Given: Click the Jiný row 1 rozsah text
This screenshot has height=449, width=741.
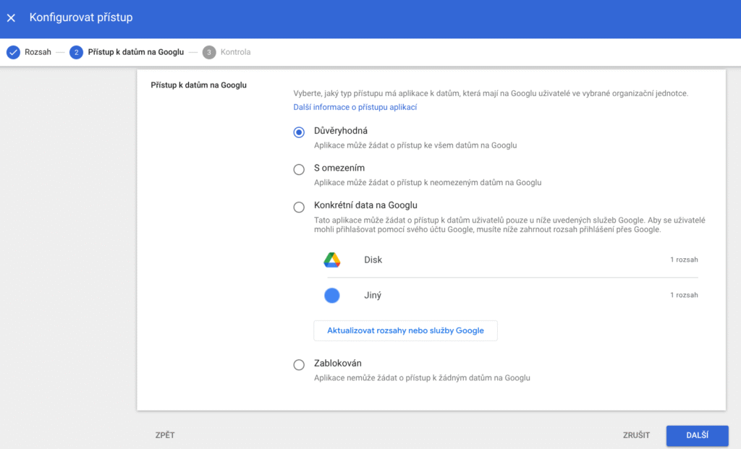Looking at the screenshot, I should pyautogui.click(x=683, y=295).
